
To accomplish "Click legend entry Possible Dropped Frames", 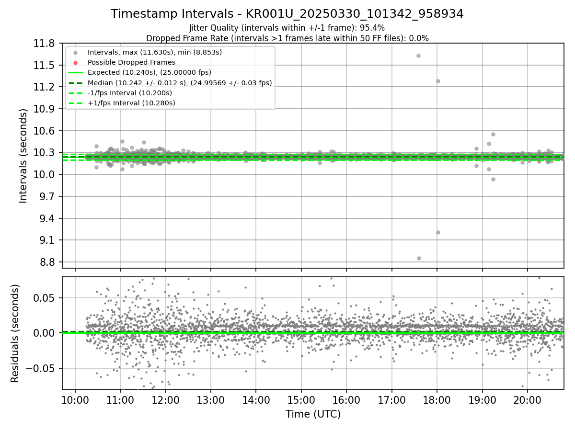I will pos(131,62).
